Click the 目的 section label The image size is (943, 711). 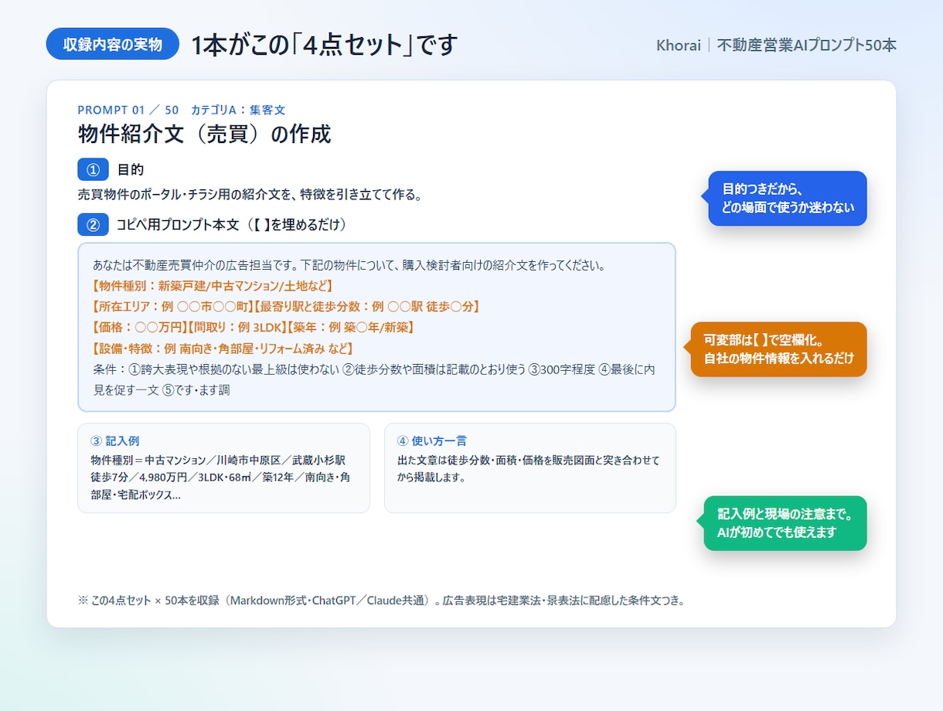[x=131, y=169]
